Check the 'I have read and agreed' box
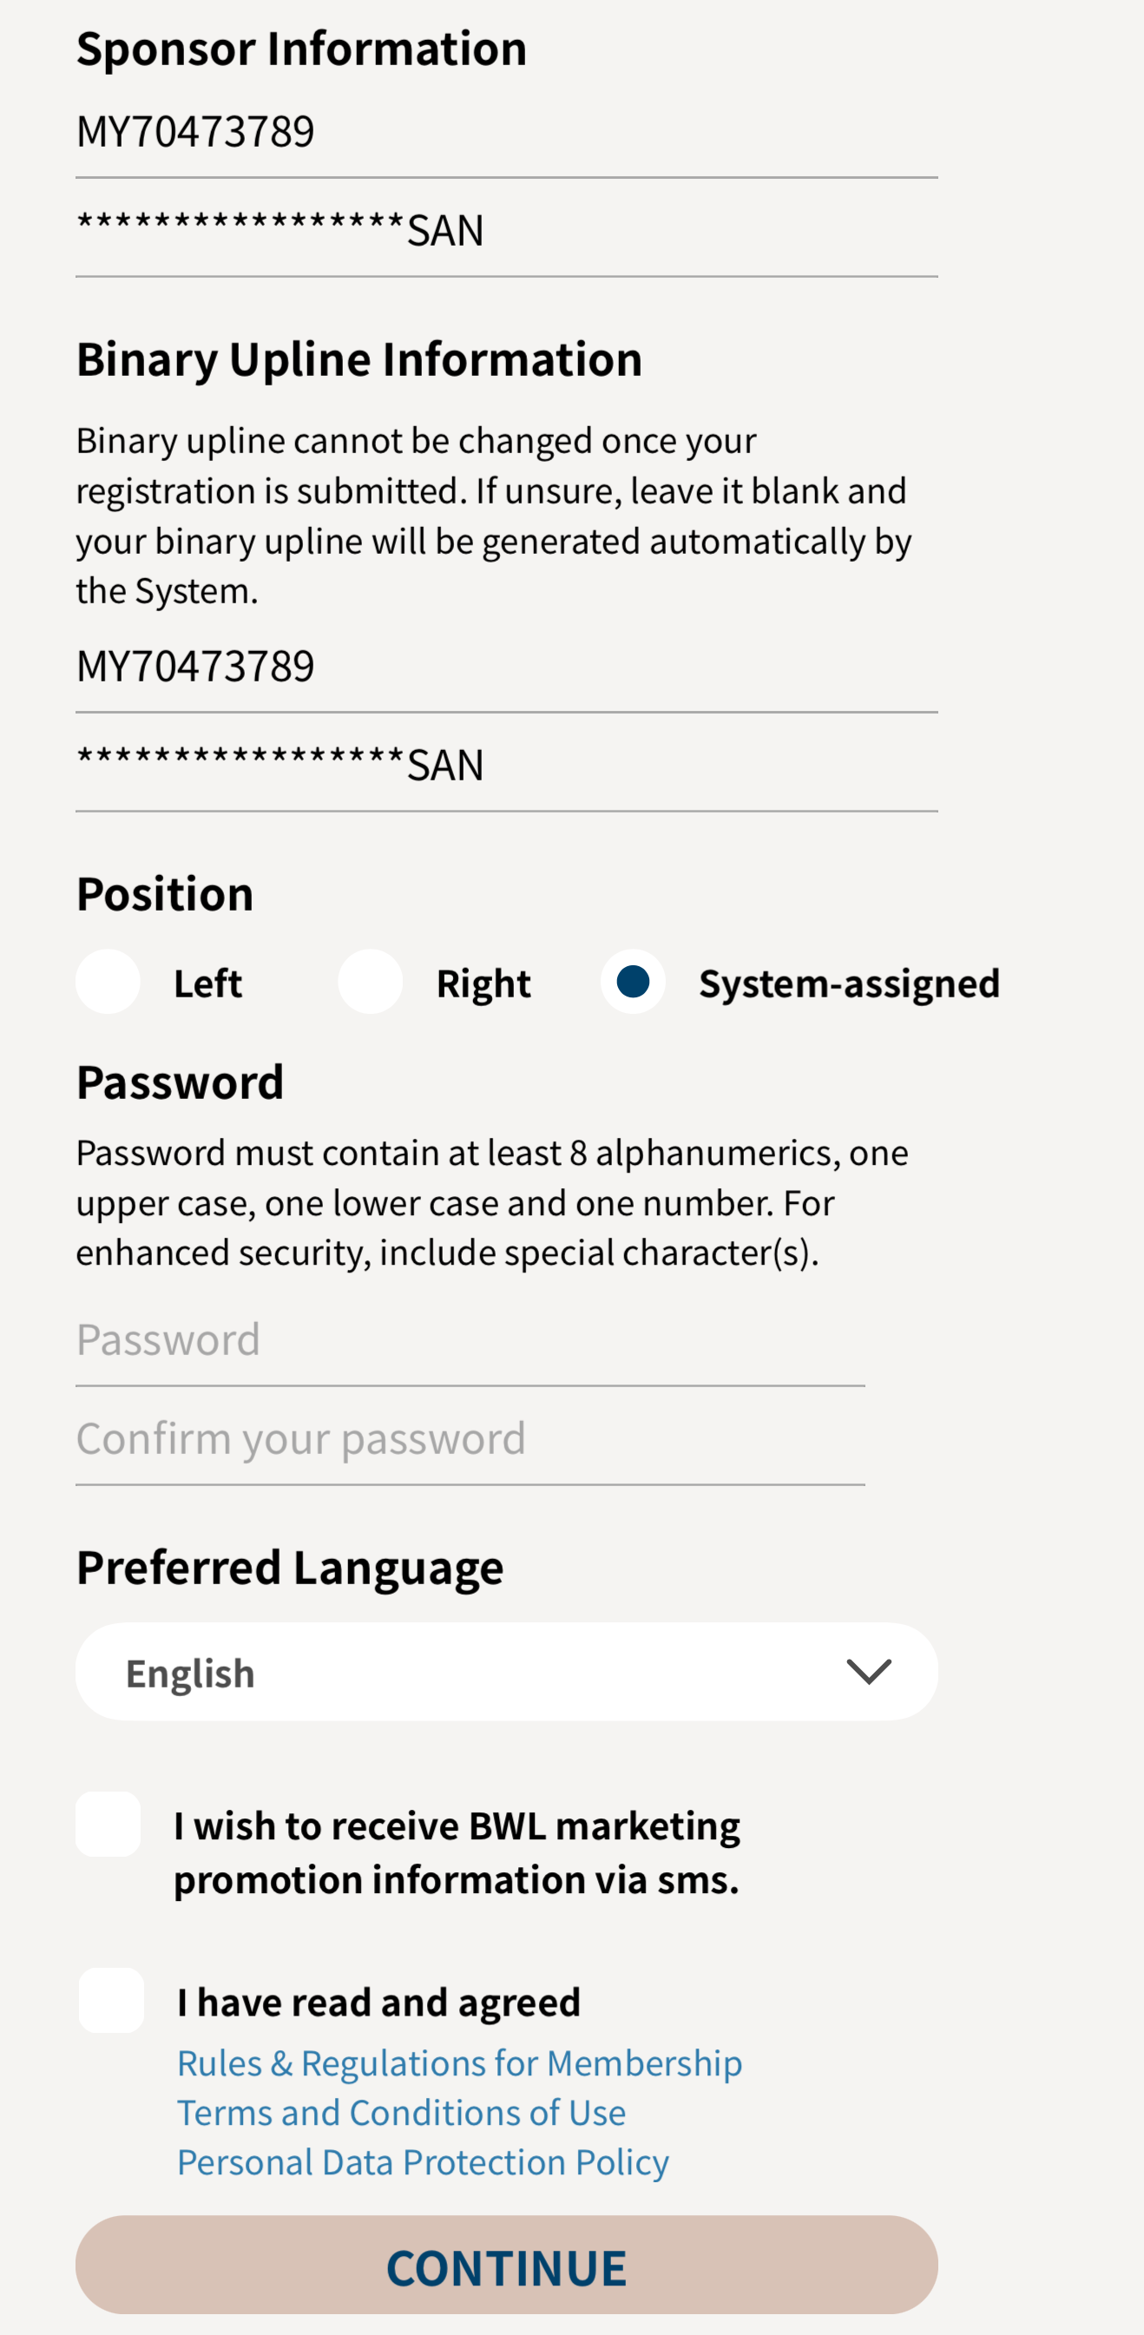The height and width of the screenshot is (2335, 1144). [110, 2001]
